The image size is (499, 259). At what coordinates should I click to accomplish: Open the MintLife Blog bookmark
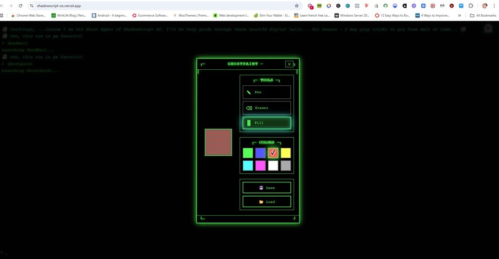(x=69, y=15)
